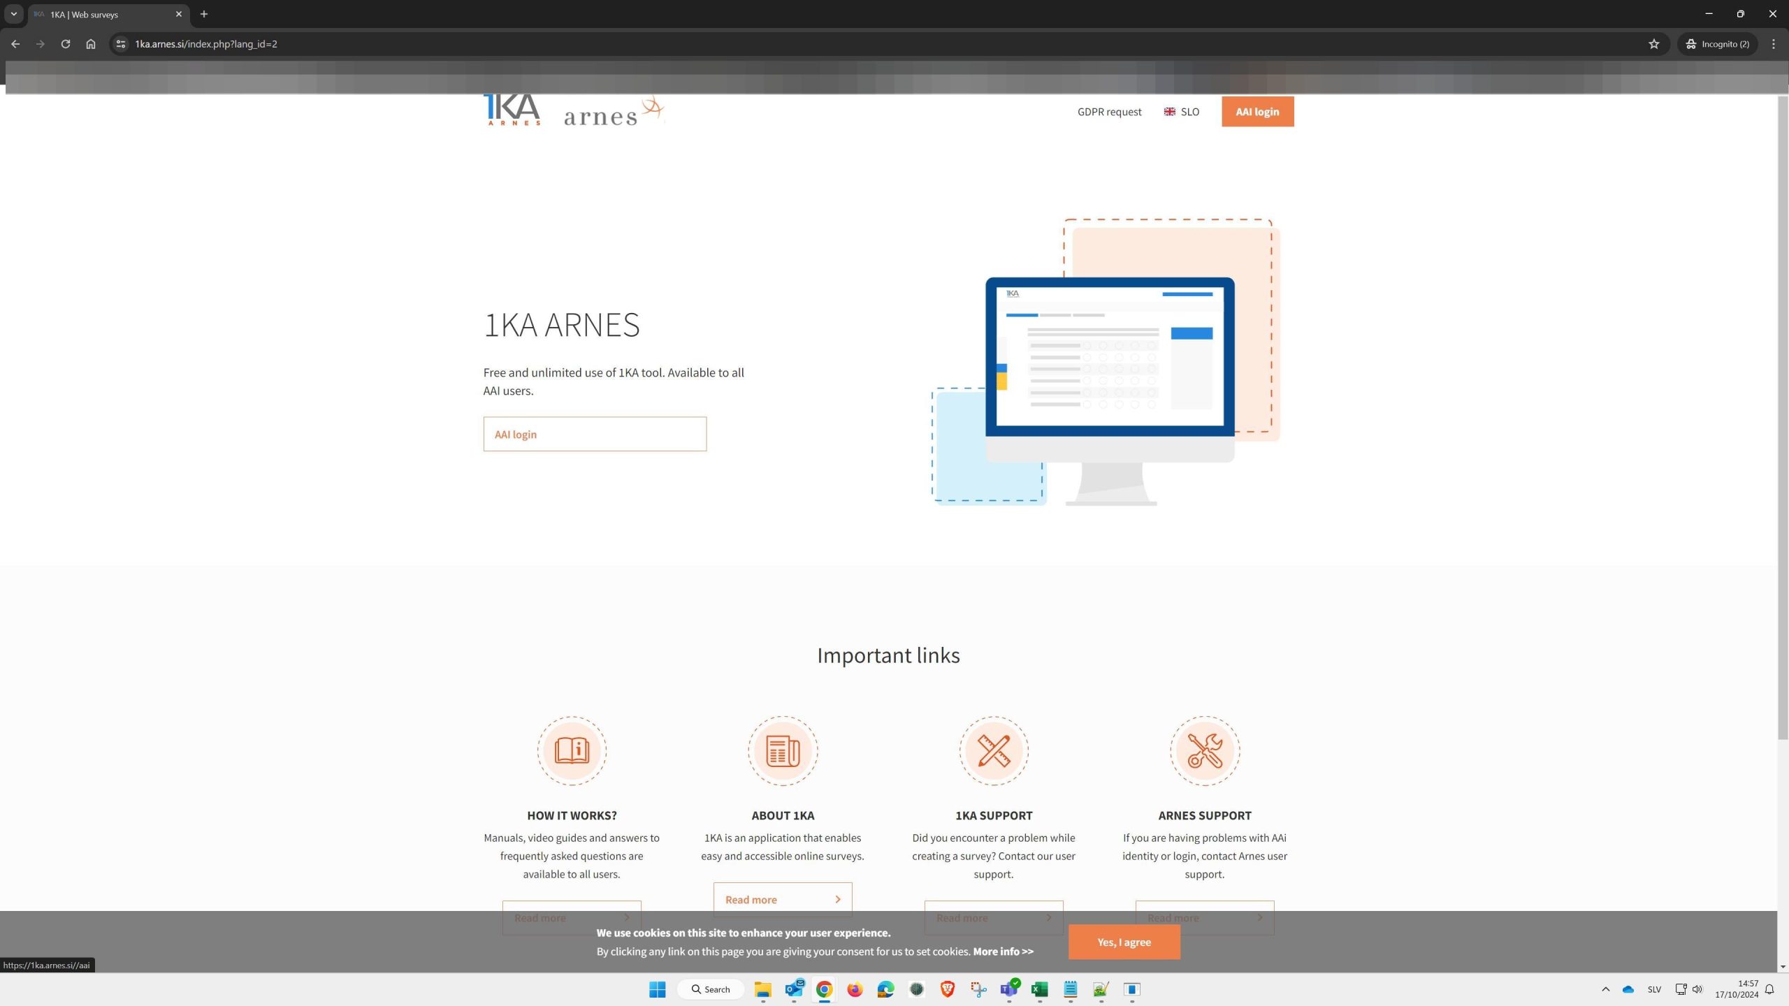Open the GDPR request link
The image size is (1789, 1006).
1109,112
